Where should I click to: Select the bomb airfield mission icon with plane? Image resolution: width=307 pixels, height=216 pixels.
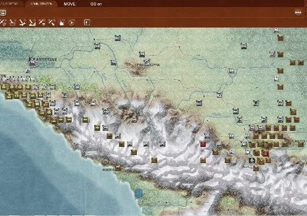[22, 23]
